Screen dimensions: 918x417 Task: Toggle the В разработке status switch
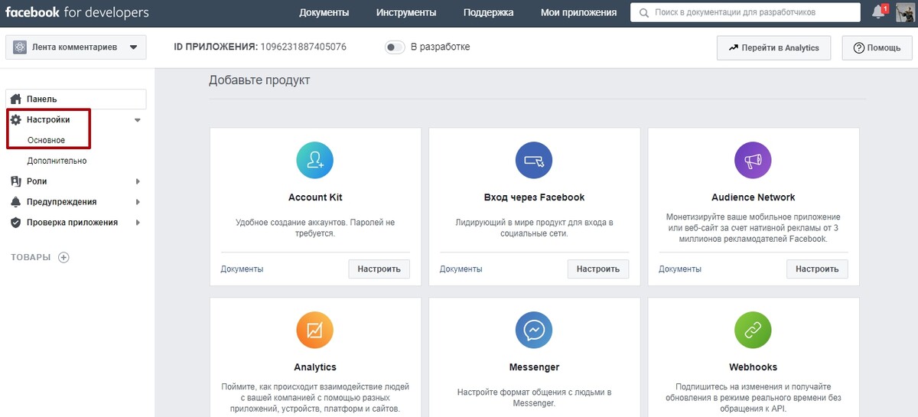(x=395, y=47)
